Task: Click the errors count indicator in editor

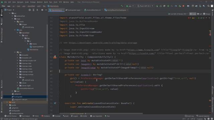Action: click(190, 18)
